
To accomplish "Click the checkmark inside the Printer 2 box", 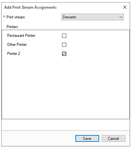I will pos(64,54).
